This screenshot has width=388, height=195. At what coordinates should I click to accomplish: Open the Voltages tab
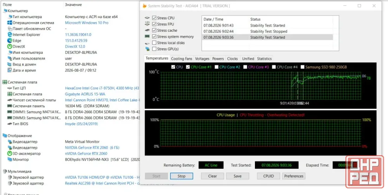click(x=202, y=59)
